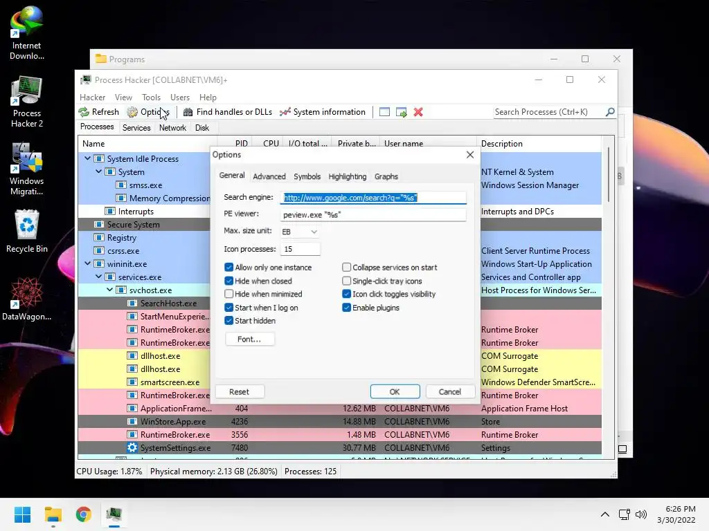
Task: Disable Enable plugins checkbox
Action: pos(346,308)
